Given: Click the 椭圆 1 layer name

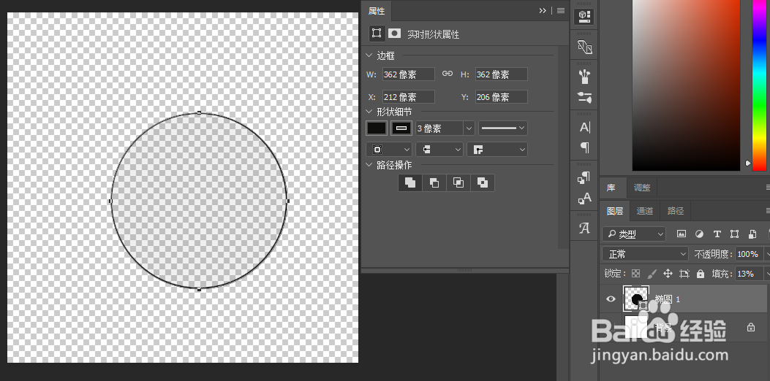Looking at the screenshot, I should [x=668, y=299].
